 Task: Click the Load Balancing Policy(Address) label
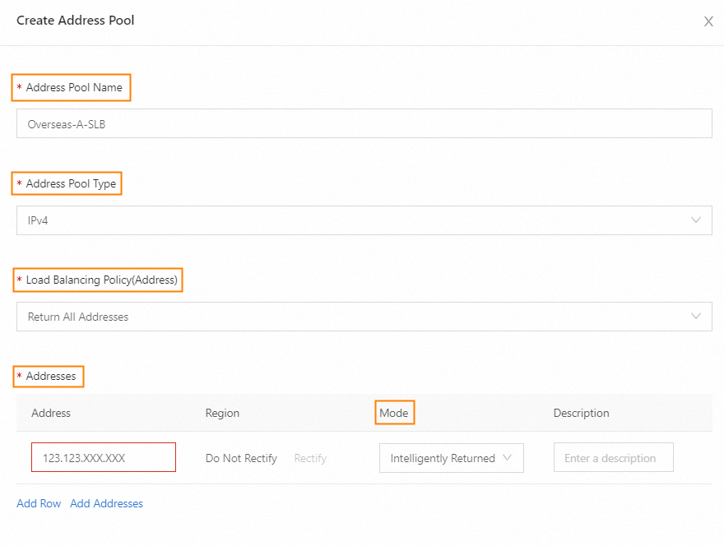point(100,280)
